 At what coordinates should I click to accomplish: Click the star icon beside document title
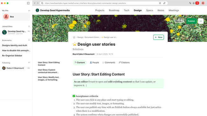point(75,44)
